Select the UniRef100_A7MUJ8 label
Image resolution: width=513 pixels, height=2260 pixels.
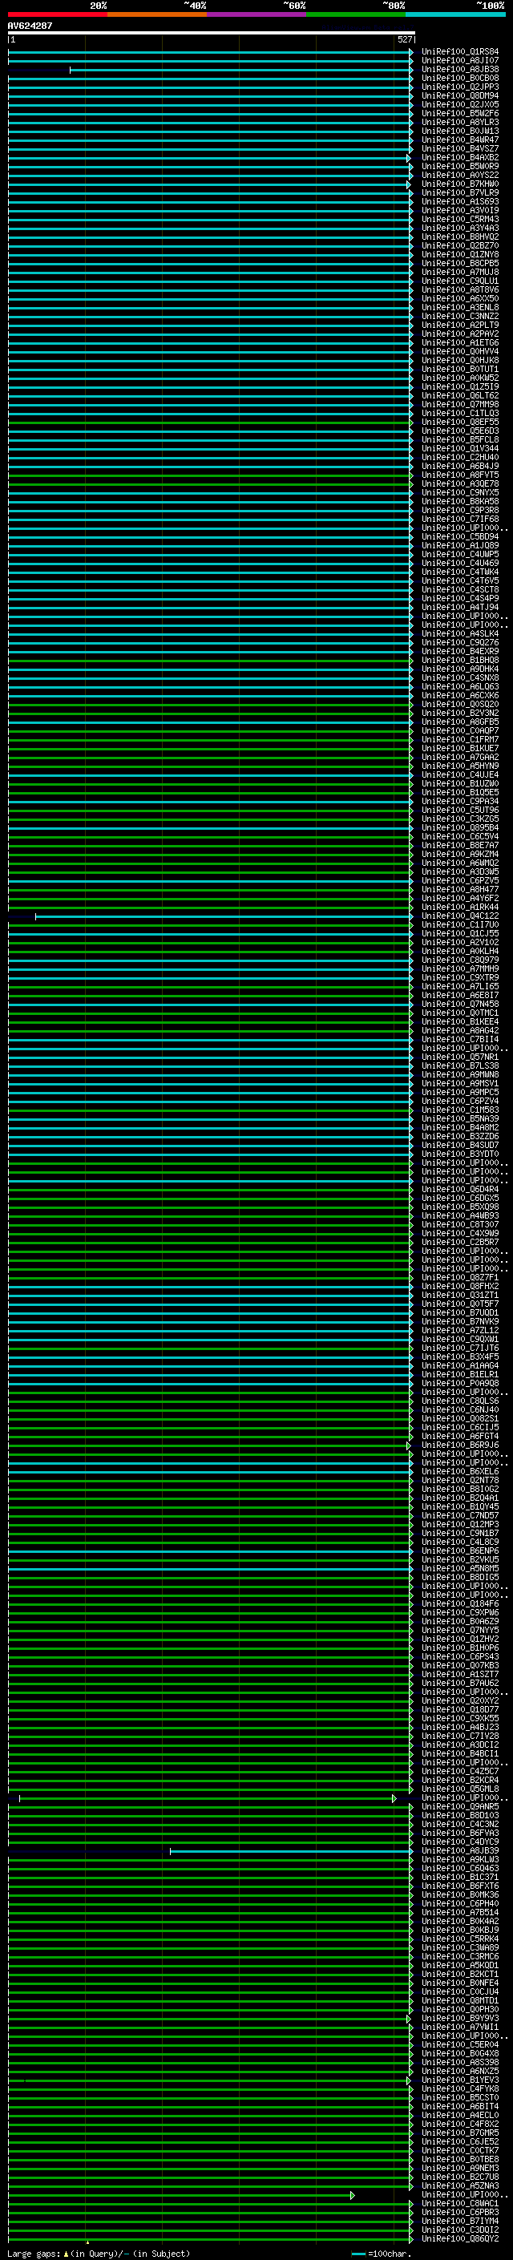pyautogui.click(x=459, y=272)
